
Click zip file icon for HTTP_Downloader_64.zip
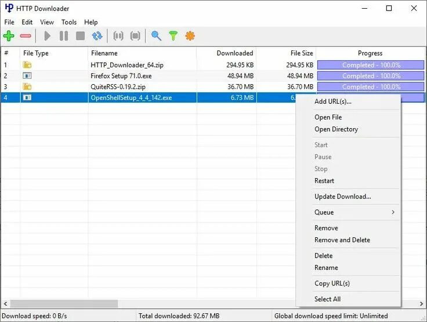tap(27, 65)
